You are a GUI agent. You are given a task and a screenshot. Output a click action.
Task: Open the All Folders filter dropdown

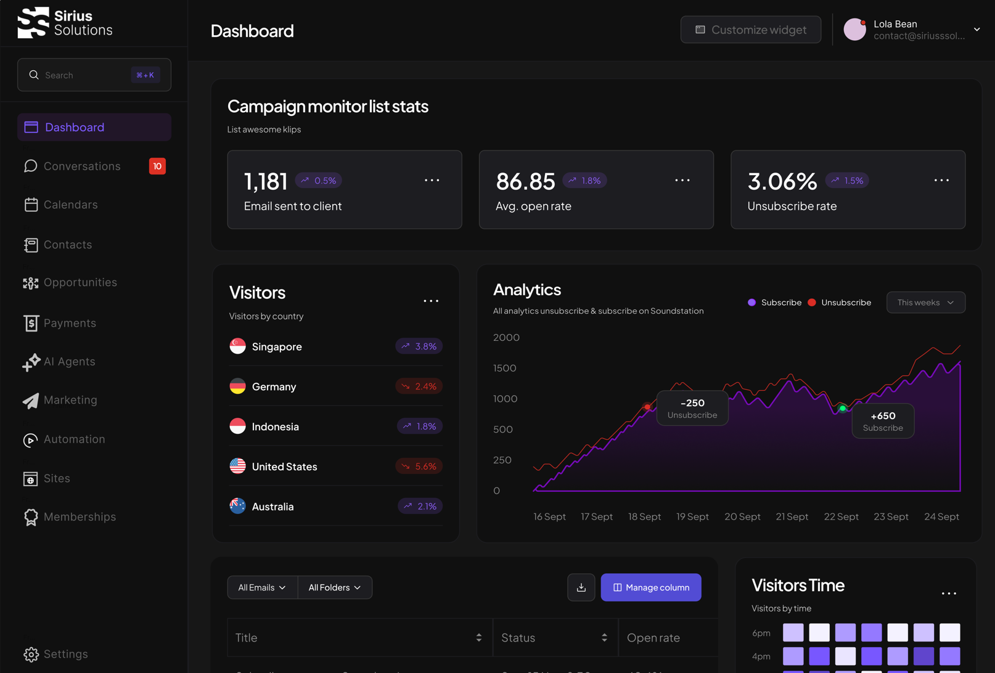335,587
